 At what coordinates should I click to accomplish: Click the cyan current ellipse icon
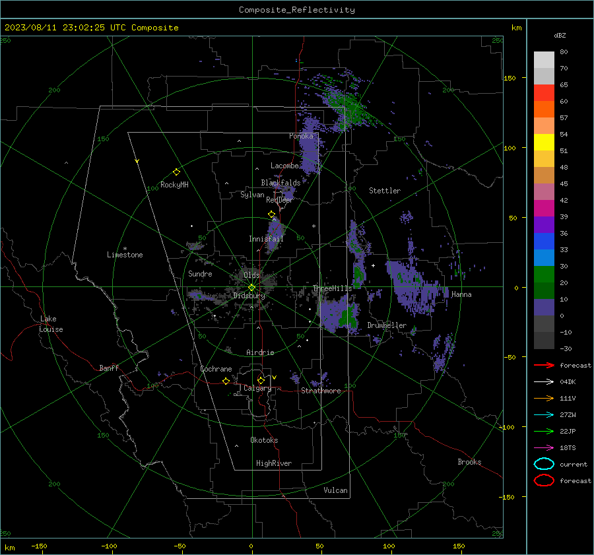coord(544,464)
